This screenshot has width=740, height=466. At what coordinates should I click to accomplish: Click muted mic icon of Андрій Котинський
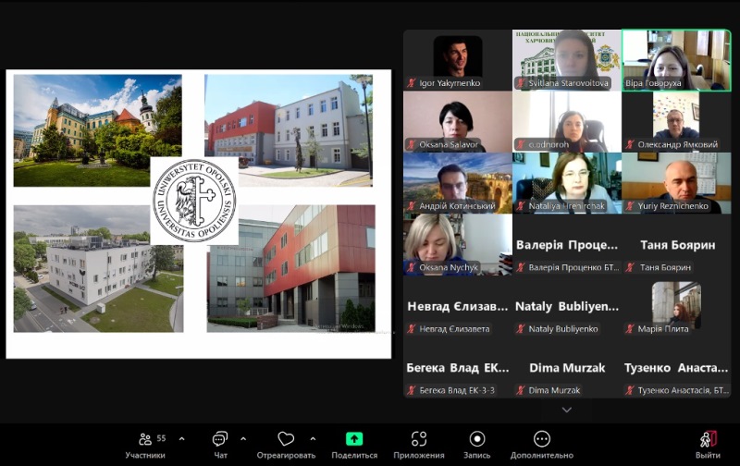coord(412,206)
